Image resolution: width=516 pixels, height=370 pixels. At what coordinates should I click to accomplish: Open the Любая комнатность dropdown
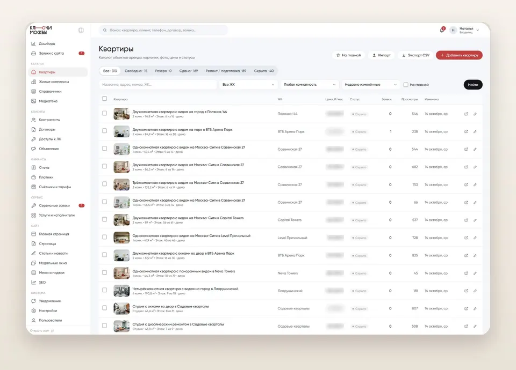310,85
